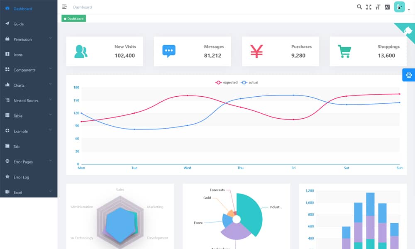
Task: Click the tallest stacked bar column
Action: pos(370,221)
